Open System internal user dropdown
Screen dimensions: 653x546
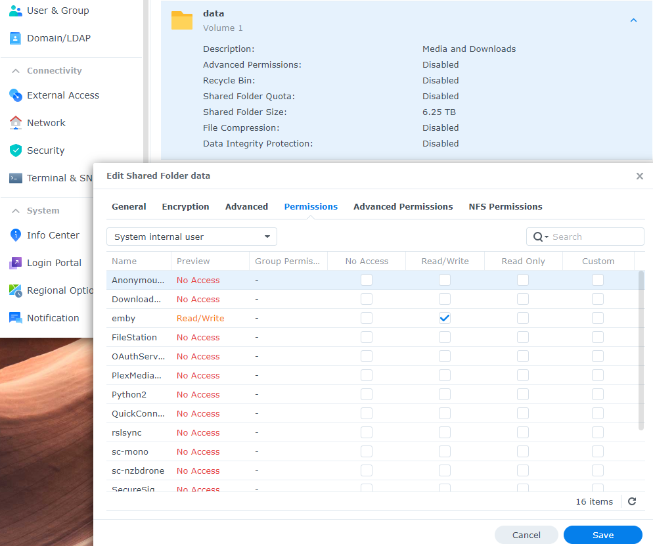click(x=191, y=237)
